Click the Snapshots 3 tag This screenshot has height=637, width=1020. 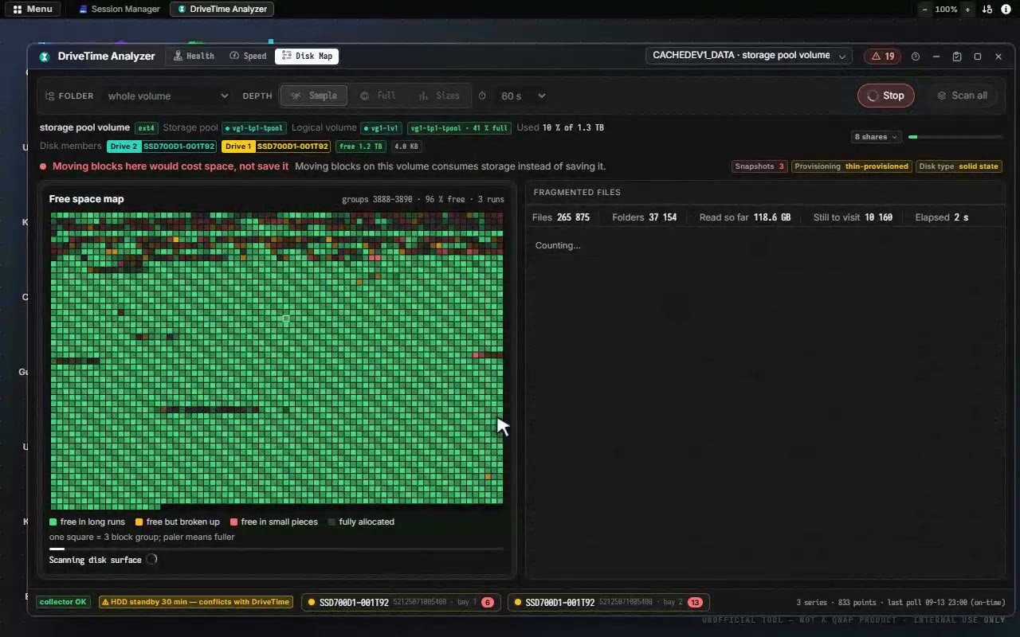tap(759, 166)
